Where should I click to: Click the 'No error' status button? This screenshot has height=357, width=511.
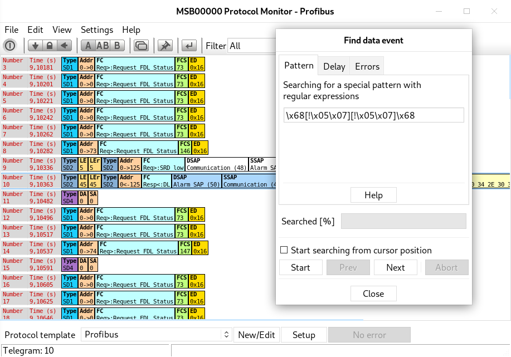click(369, 335)
